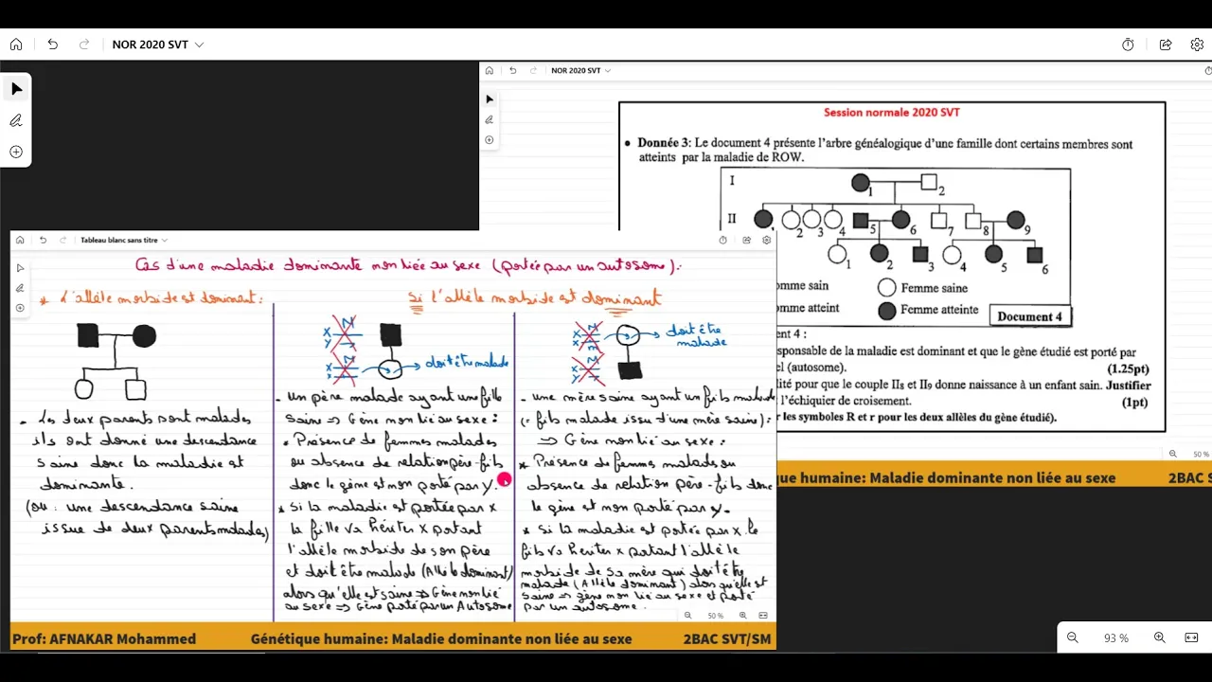Open the Share option in the main top bar

(1166, 45)
